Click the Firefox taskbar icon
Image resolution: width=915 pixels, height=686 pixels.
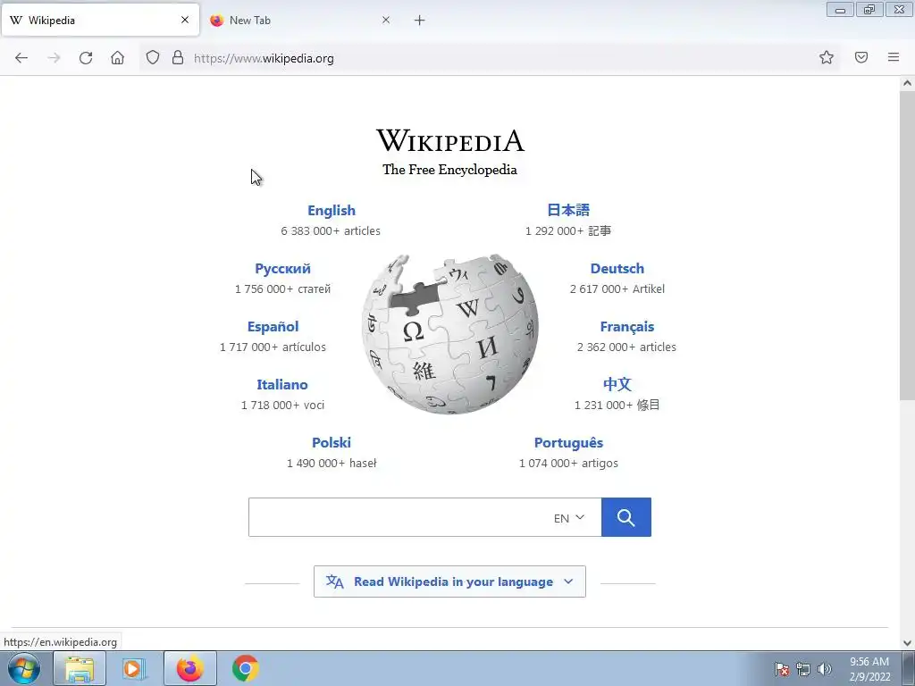tap(189, 668)
